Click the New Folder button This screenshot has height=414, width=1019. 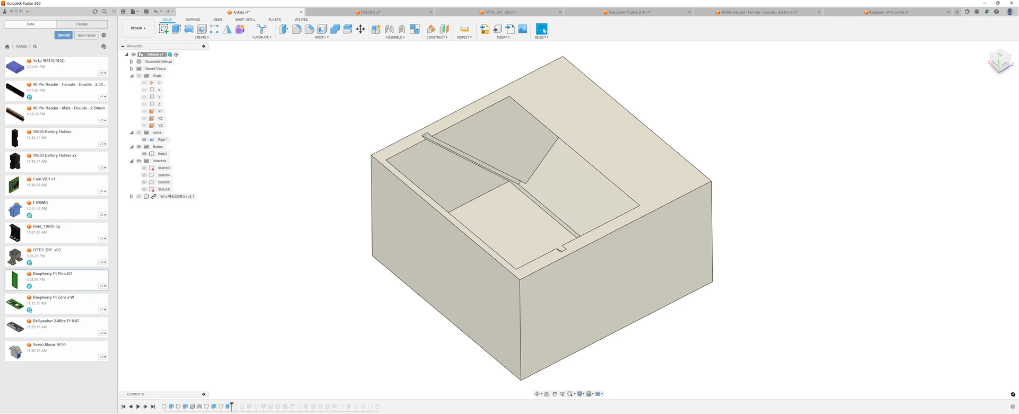[x=86, y=35]
